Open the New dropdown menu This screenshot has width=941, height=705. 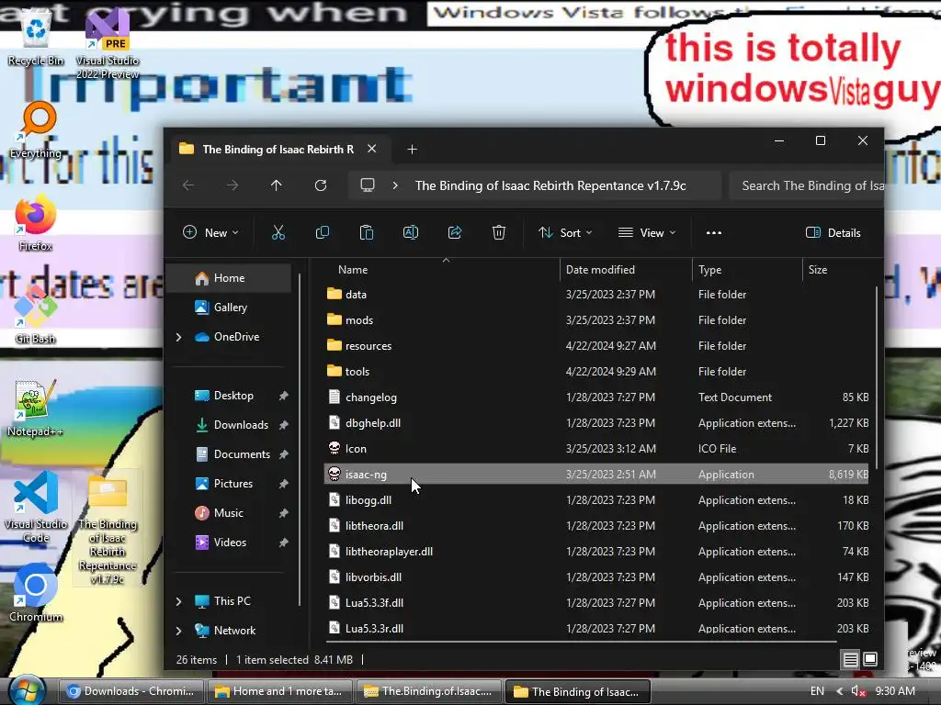(x=210, y=232)
